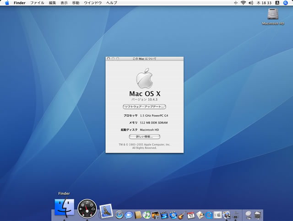Click the プロセッサ label
293x221 pixels.
click(x=130, y=116)
